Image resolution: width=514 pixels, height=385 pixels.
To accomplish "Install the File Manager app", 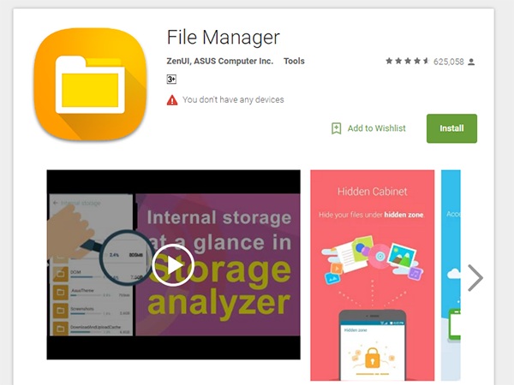I will click(451, 128).
